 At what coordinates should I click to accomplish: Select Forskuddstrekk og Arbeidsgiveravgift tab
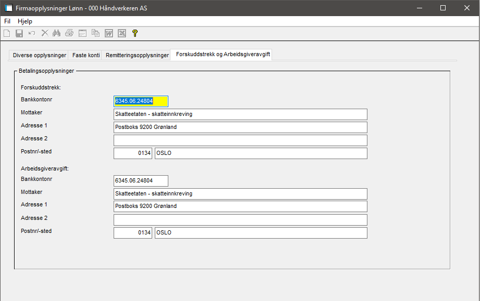[x=223, y=54]
